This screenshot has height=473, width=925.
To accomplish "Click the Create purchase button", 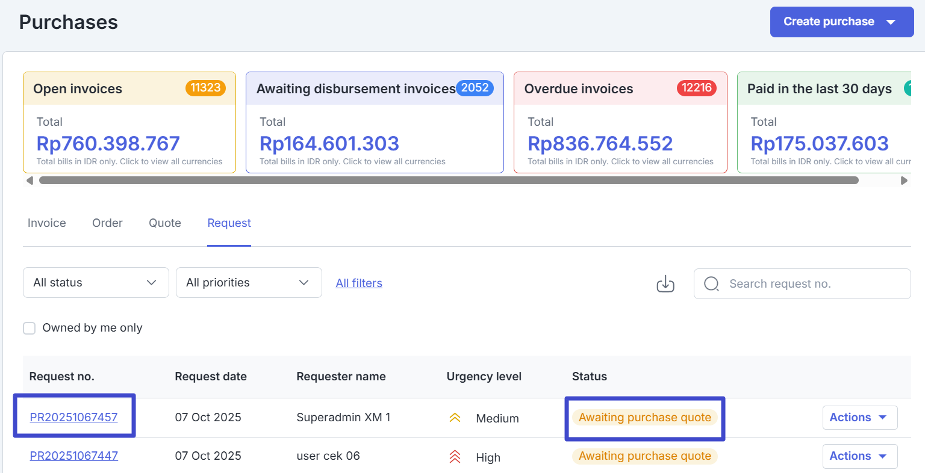I will pos(841,22).
